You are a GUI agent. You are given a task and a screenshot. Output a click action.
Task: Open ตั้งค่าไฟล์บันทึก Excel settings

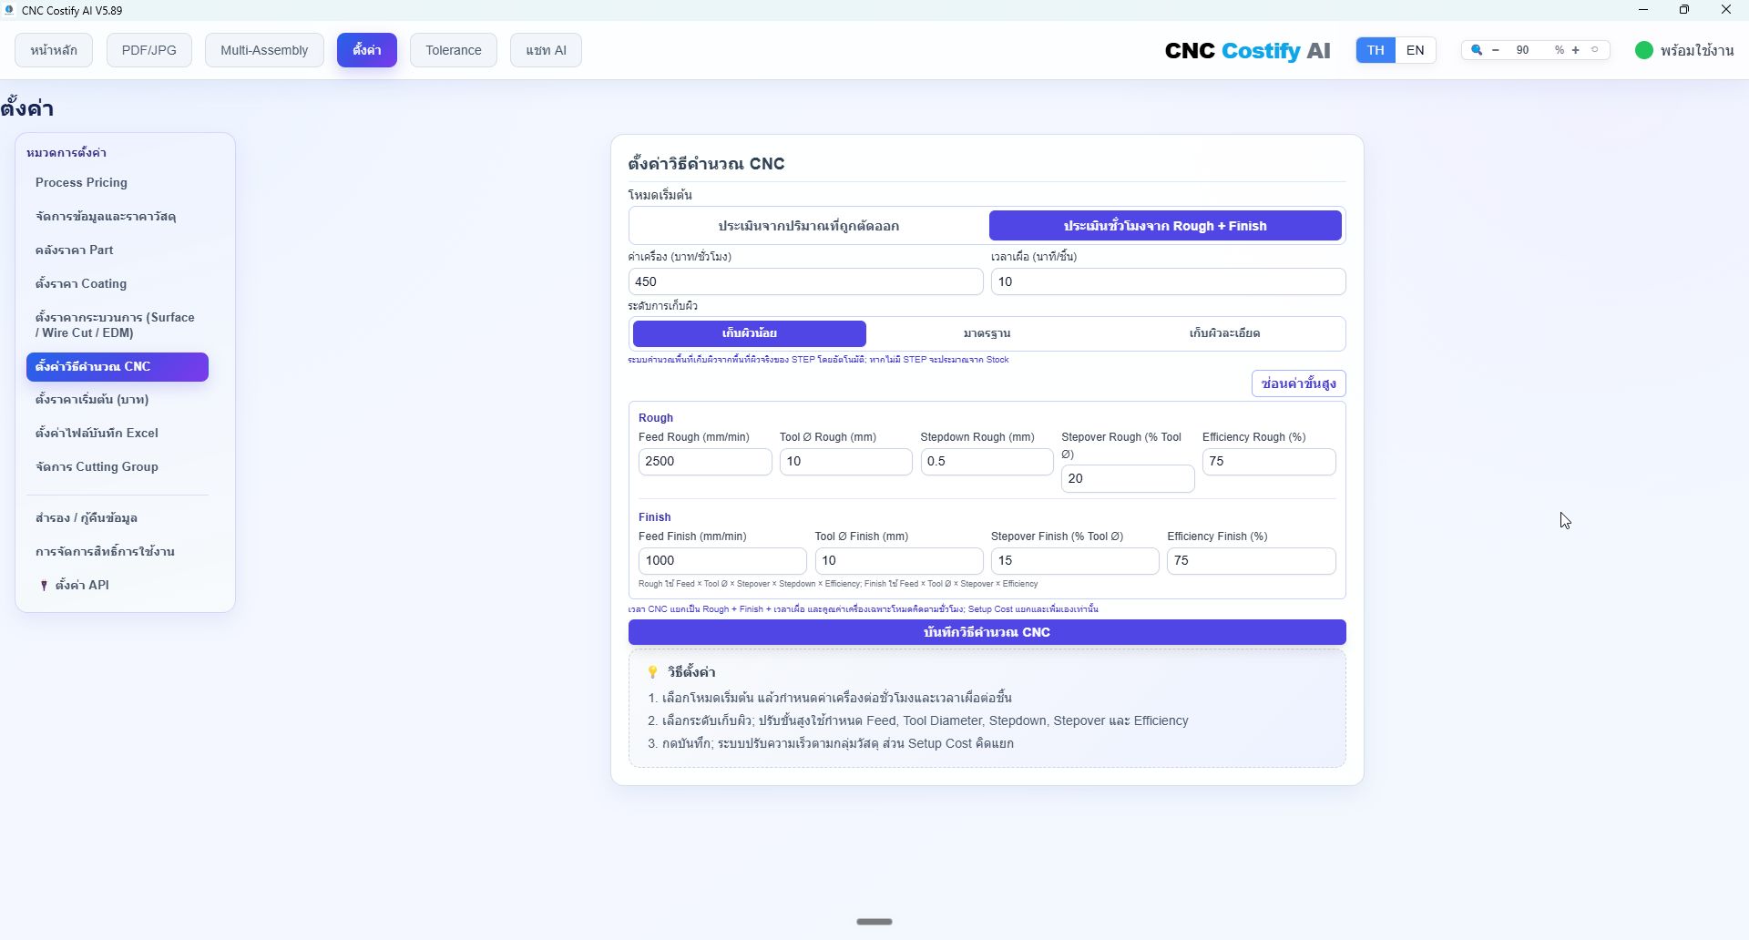coord(118,434)
